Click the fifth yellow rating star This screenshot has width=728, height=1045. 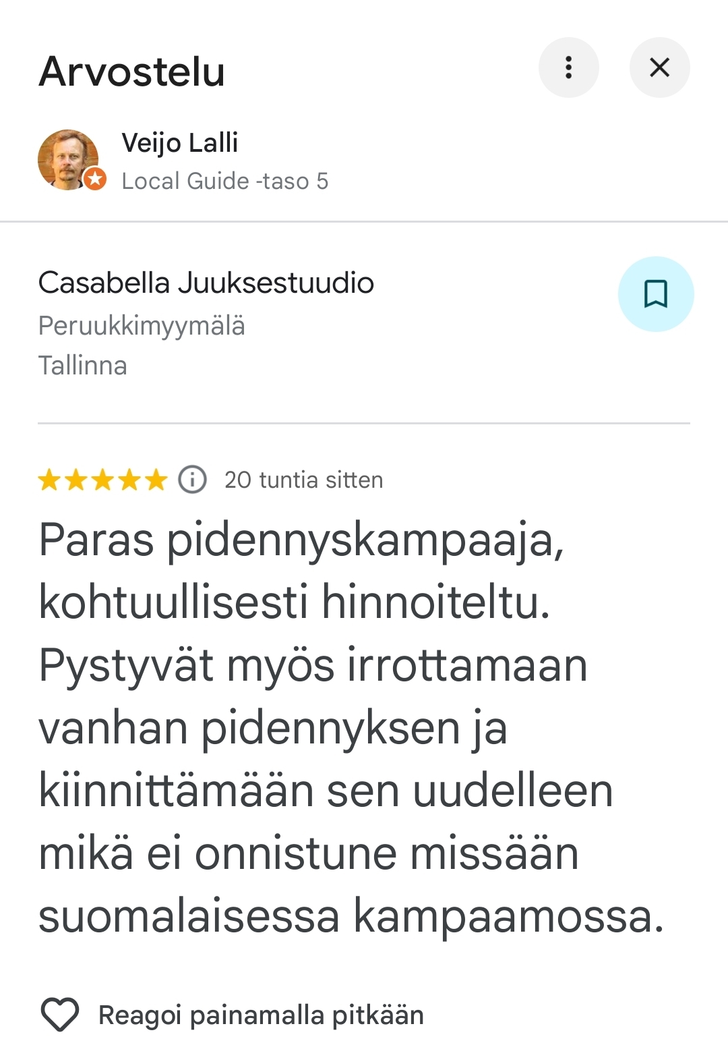click(x=156, y=480)
